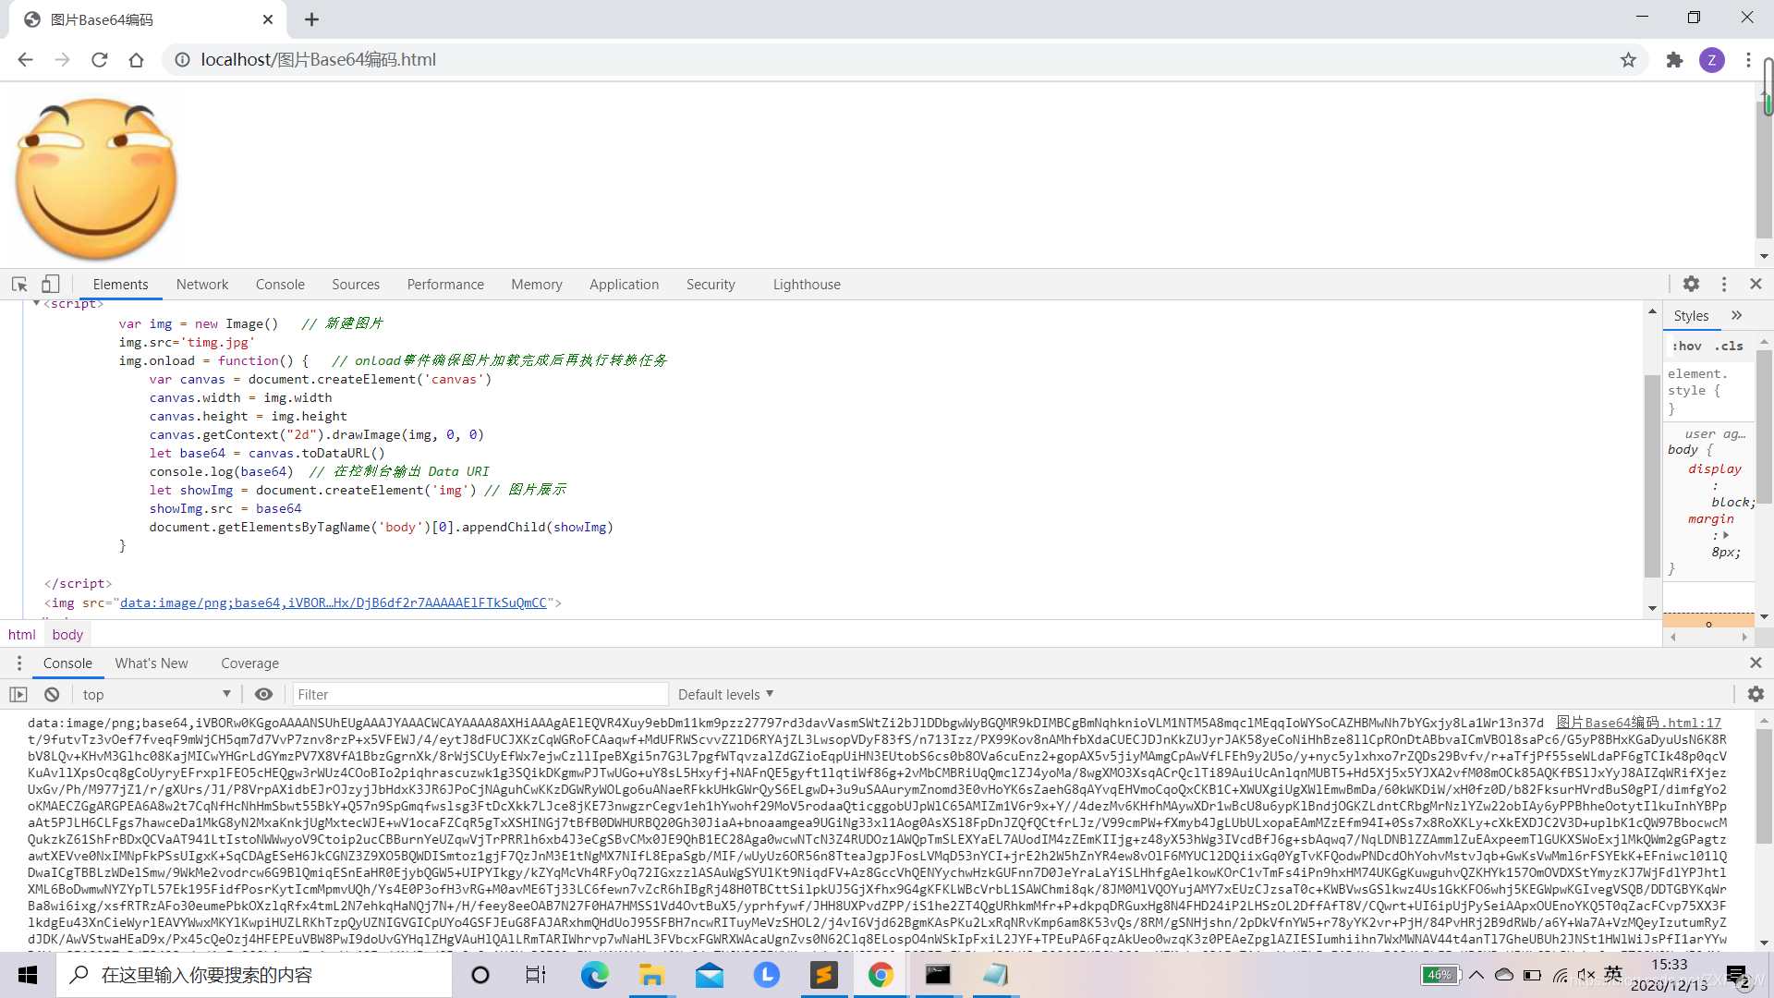This screenshot has height=998, width=1774.
Task: Click the console Filter input
Action: click(x=480, y=695)
